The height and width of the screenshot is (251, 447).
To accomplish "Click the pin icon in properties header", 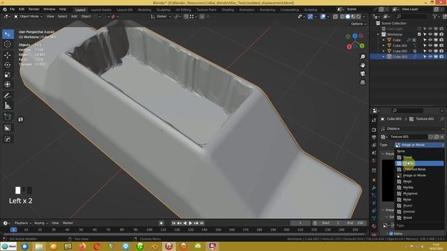I will tap(441, 119).
